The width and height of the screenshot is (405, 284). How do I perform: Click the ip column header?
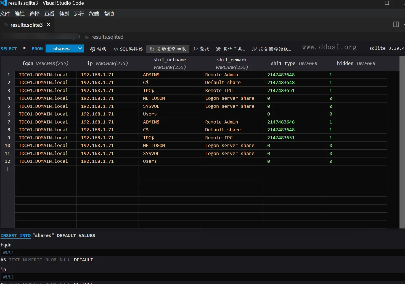(x=108, y=63)
